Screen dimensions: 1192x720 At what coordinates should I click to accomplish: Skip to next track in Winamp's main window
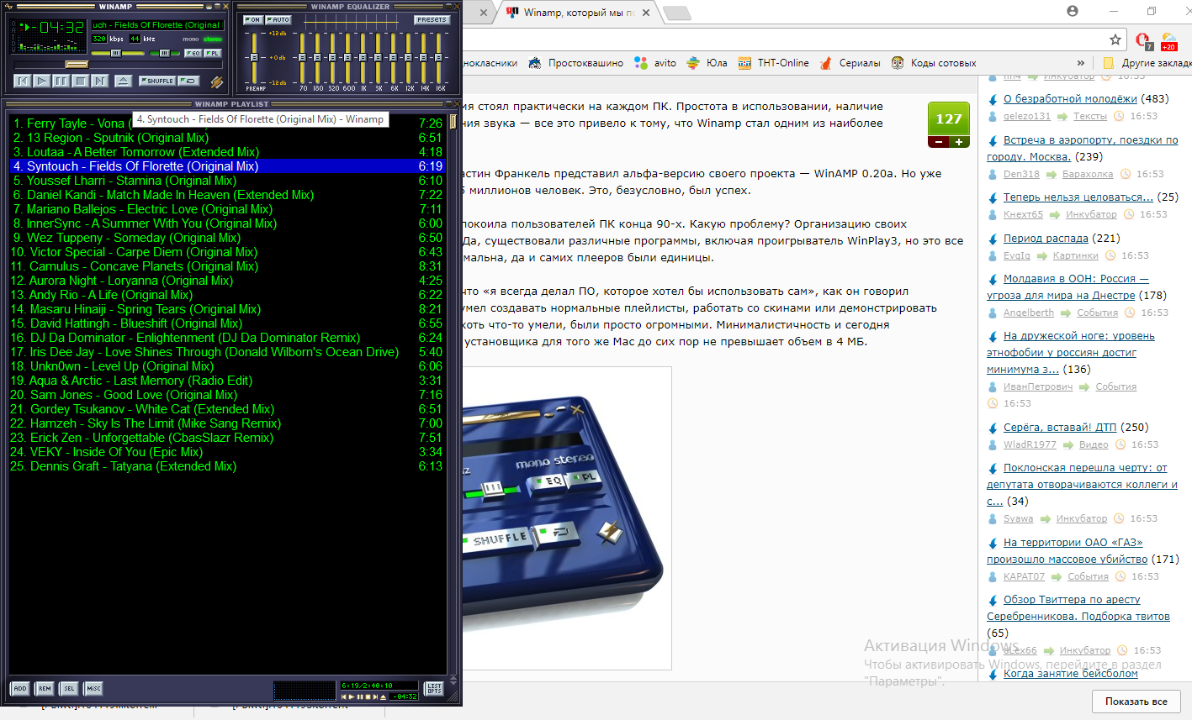click(100, 81)
